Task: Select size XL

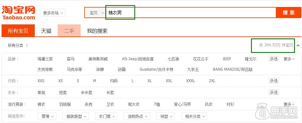Action: pyautogui.click(x=150, y=81)
